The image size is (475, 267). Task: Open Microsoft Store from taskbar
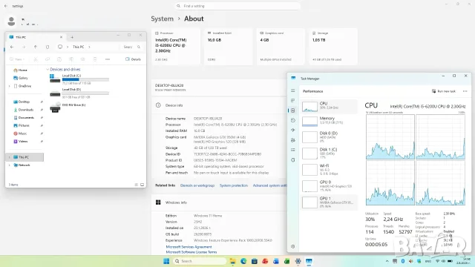pyautogui.click(x=254, y=261)
